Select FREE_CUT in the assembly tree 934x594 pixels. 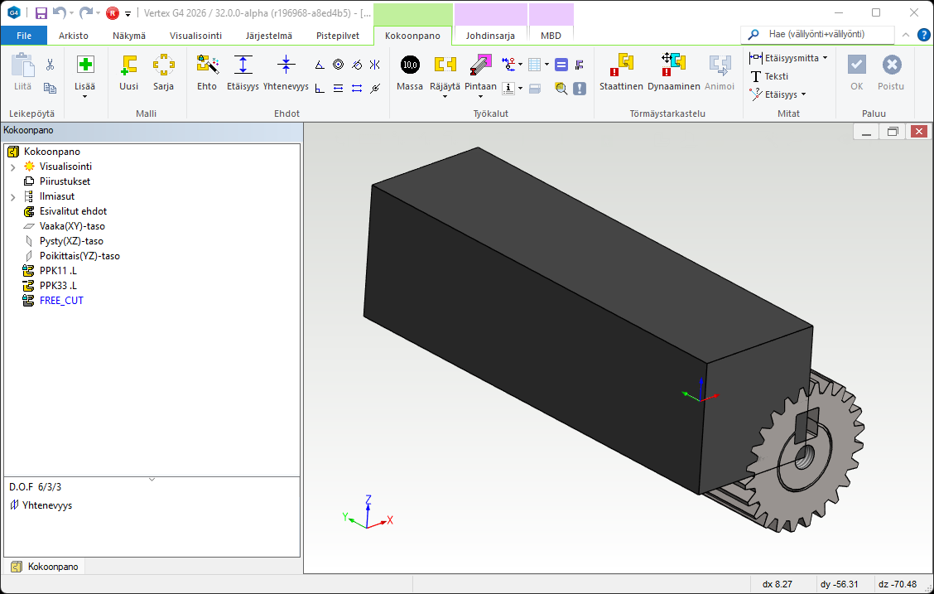coord(61,301)
